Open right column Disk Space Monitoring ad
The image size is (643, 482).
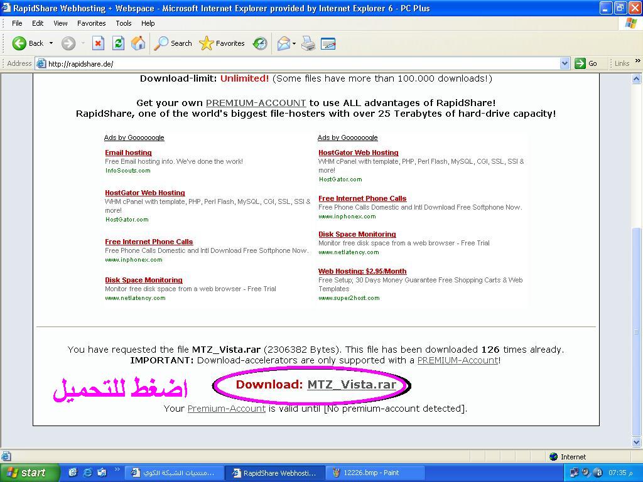(357, 234)
